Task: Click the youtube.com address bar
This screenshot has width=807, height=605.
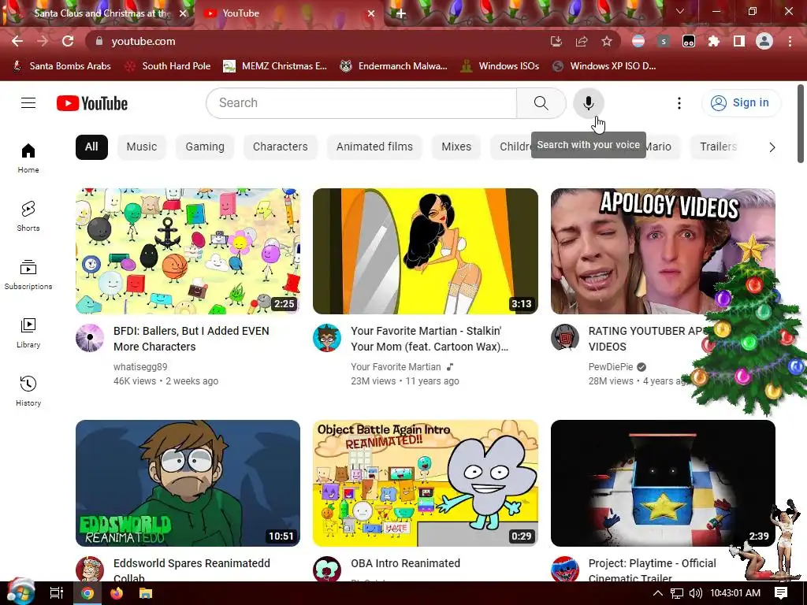Action: pos(319,41)
